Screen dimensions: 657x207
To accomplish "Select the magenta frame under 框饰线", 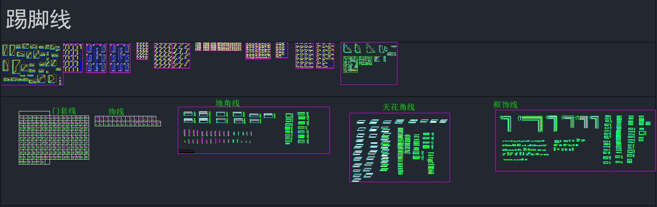I will coord(575,140).
